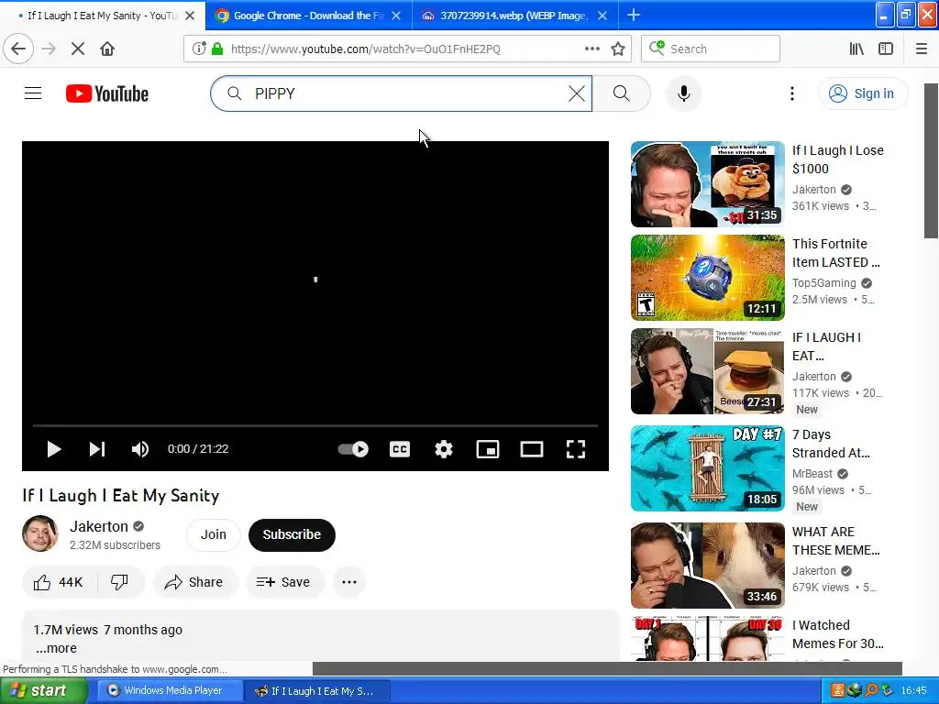Open YouTube settings three-dot menu

(x=791, y=93)
